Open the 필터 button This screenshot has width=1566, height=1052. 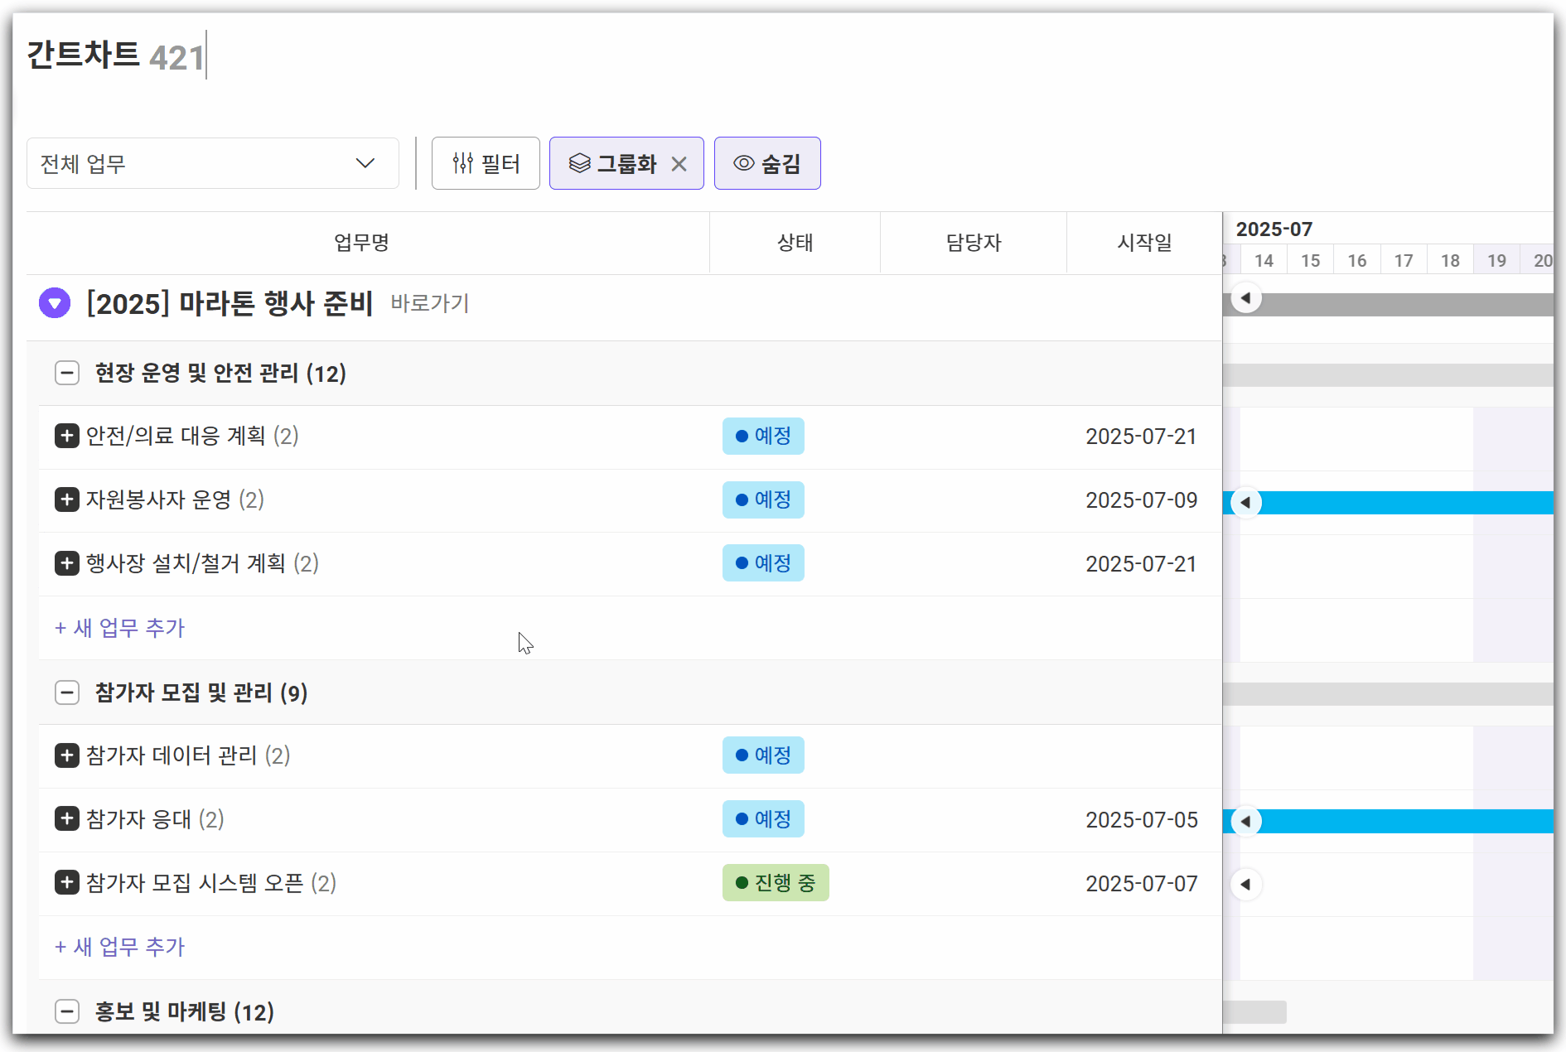point(486,164)
